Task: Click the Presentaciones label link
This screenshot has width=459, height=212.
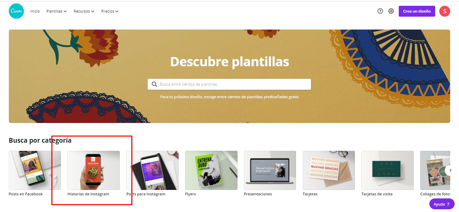Action: click(258, 194)
